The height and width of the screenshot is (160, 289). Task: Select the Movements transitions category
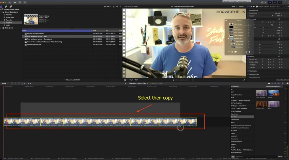click(x=234, y=139)
